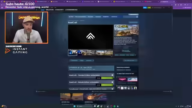
Task: Open the RoadCraft header capsule image
Action: [126, 30]
